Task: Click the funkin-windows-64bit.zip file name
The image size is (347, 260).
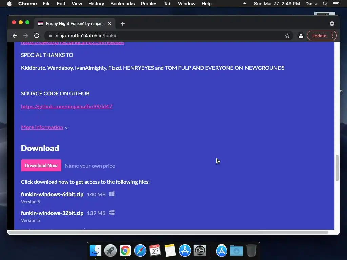Action: point(52,194)
